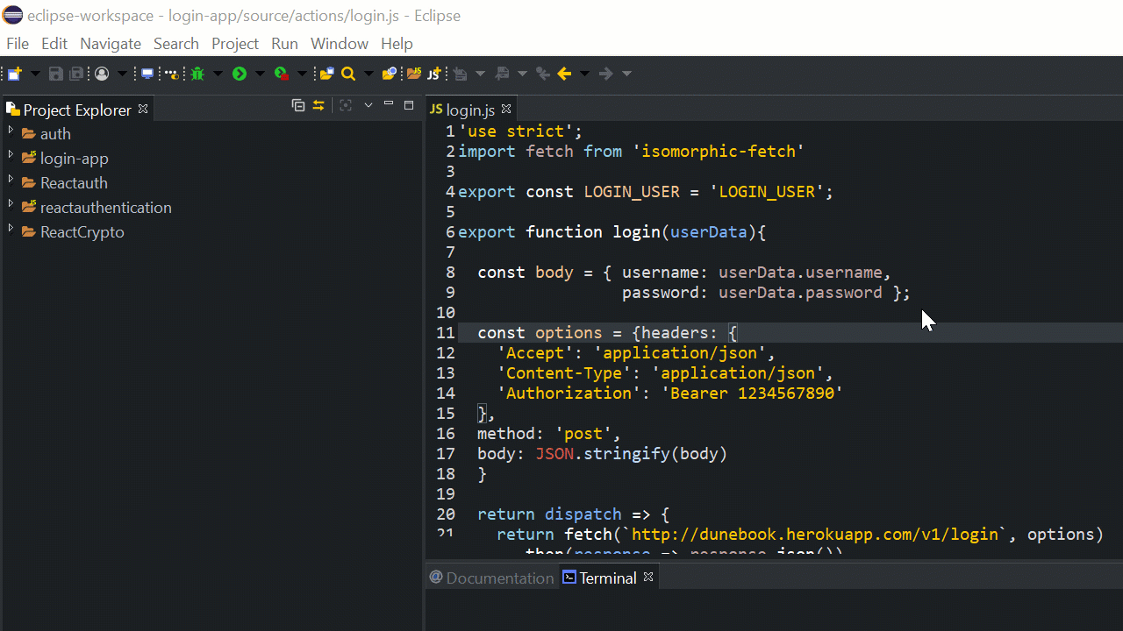The height and width of the screenshot is (631, 1123).
Task: Minimize the Project Explorer panel
Action: pyautogui.click(x=389, y=104)
